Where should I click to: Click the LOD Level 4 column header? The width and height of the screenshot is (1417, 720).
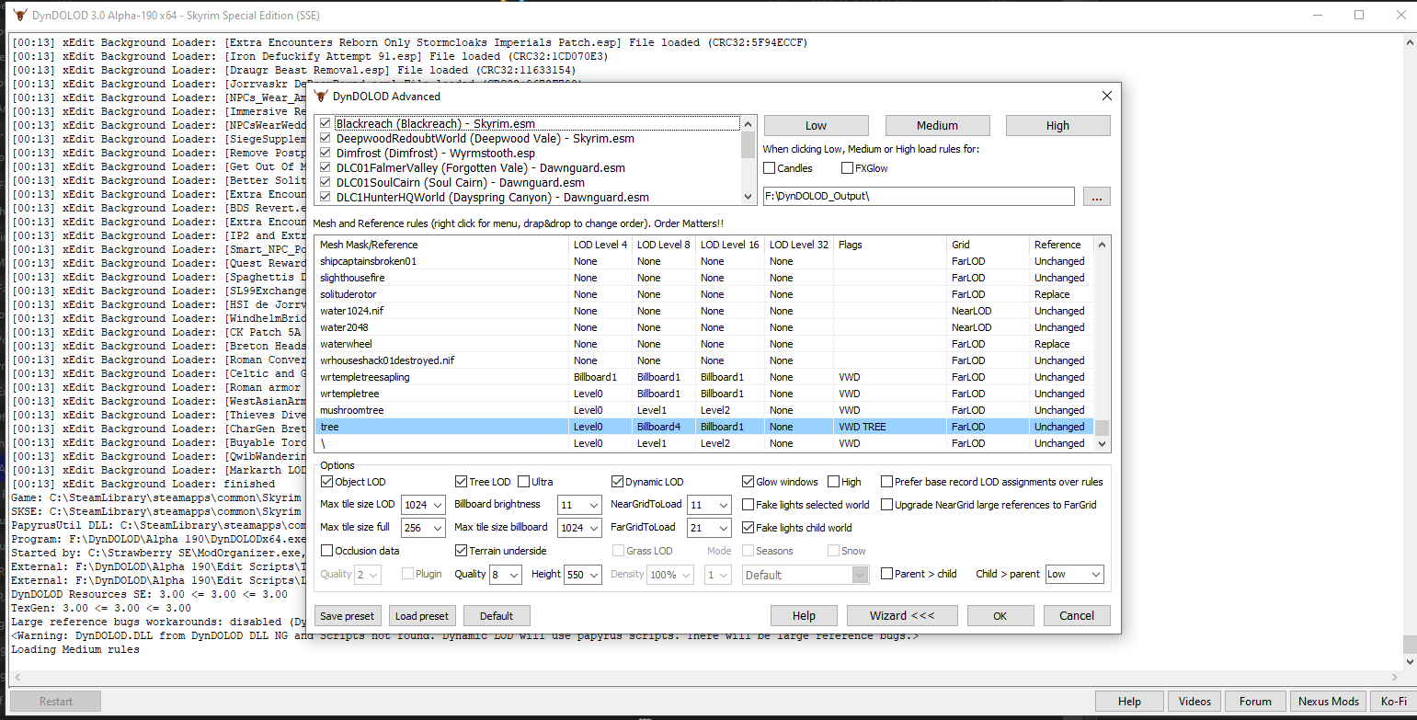point(600,245)
